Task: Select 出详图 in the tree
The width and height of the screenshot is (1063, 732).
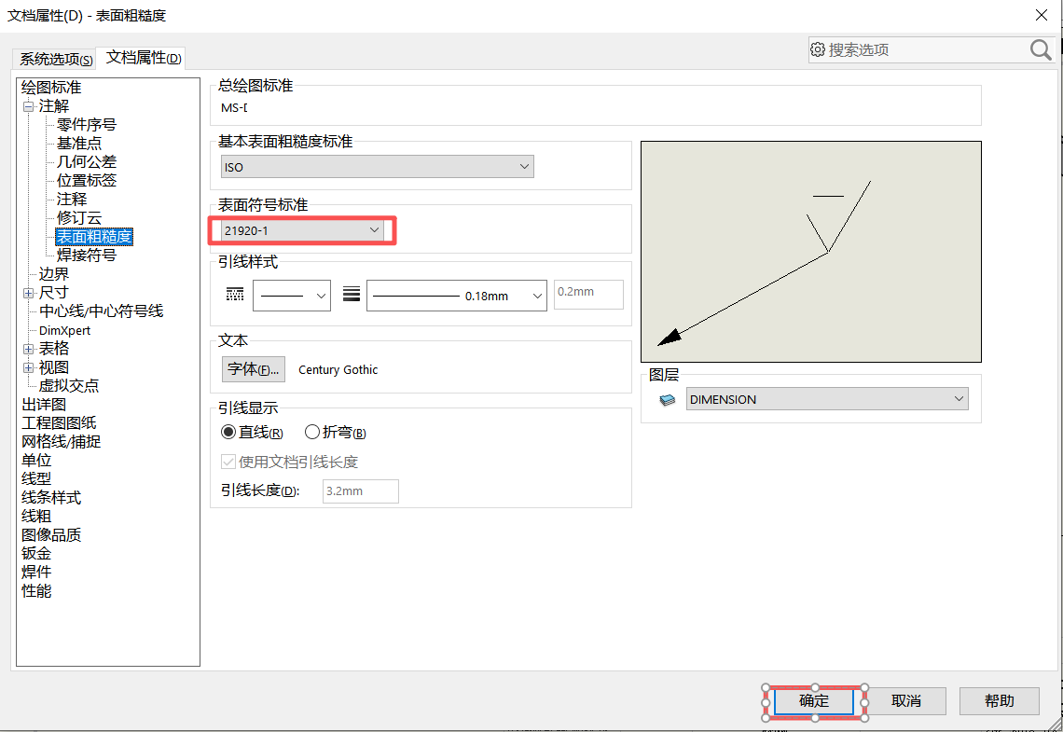Action: click(44, 405)
